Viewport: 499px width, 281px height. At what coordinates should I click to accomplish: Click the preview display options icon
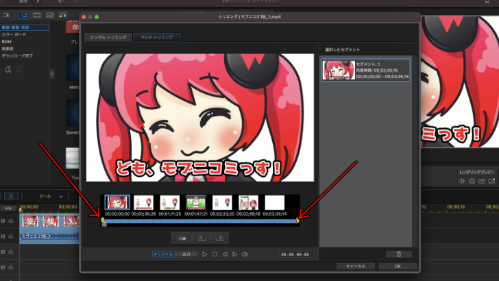[x=482, y=181]
